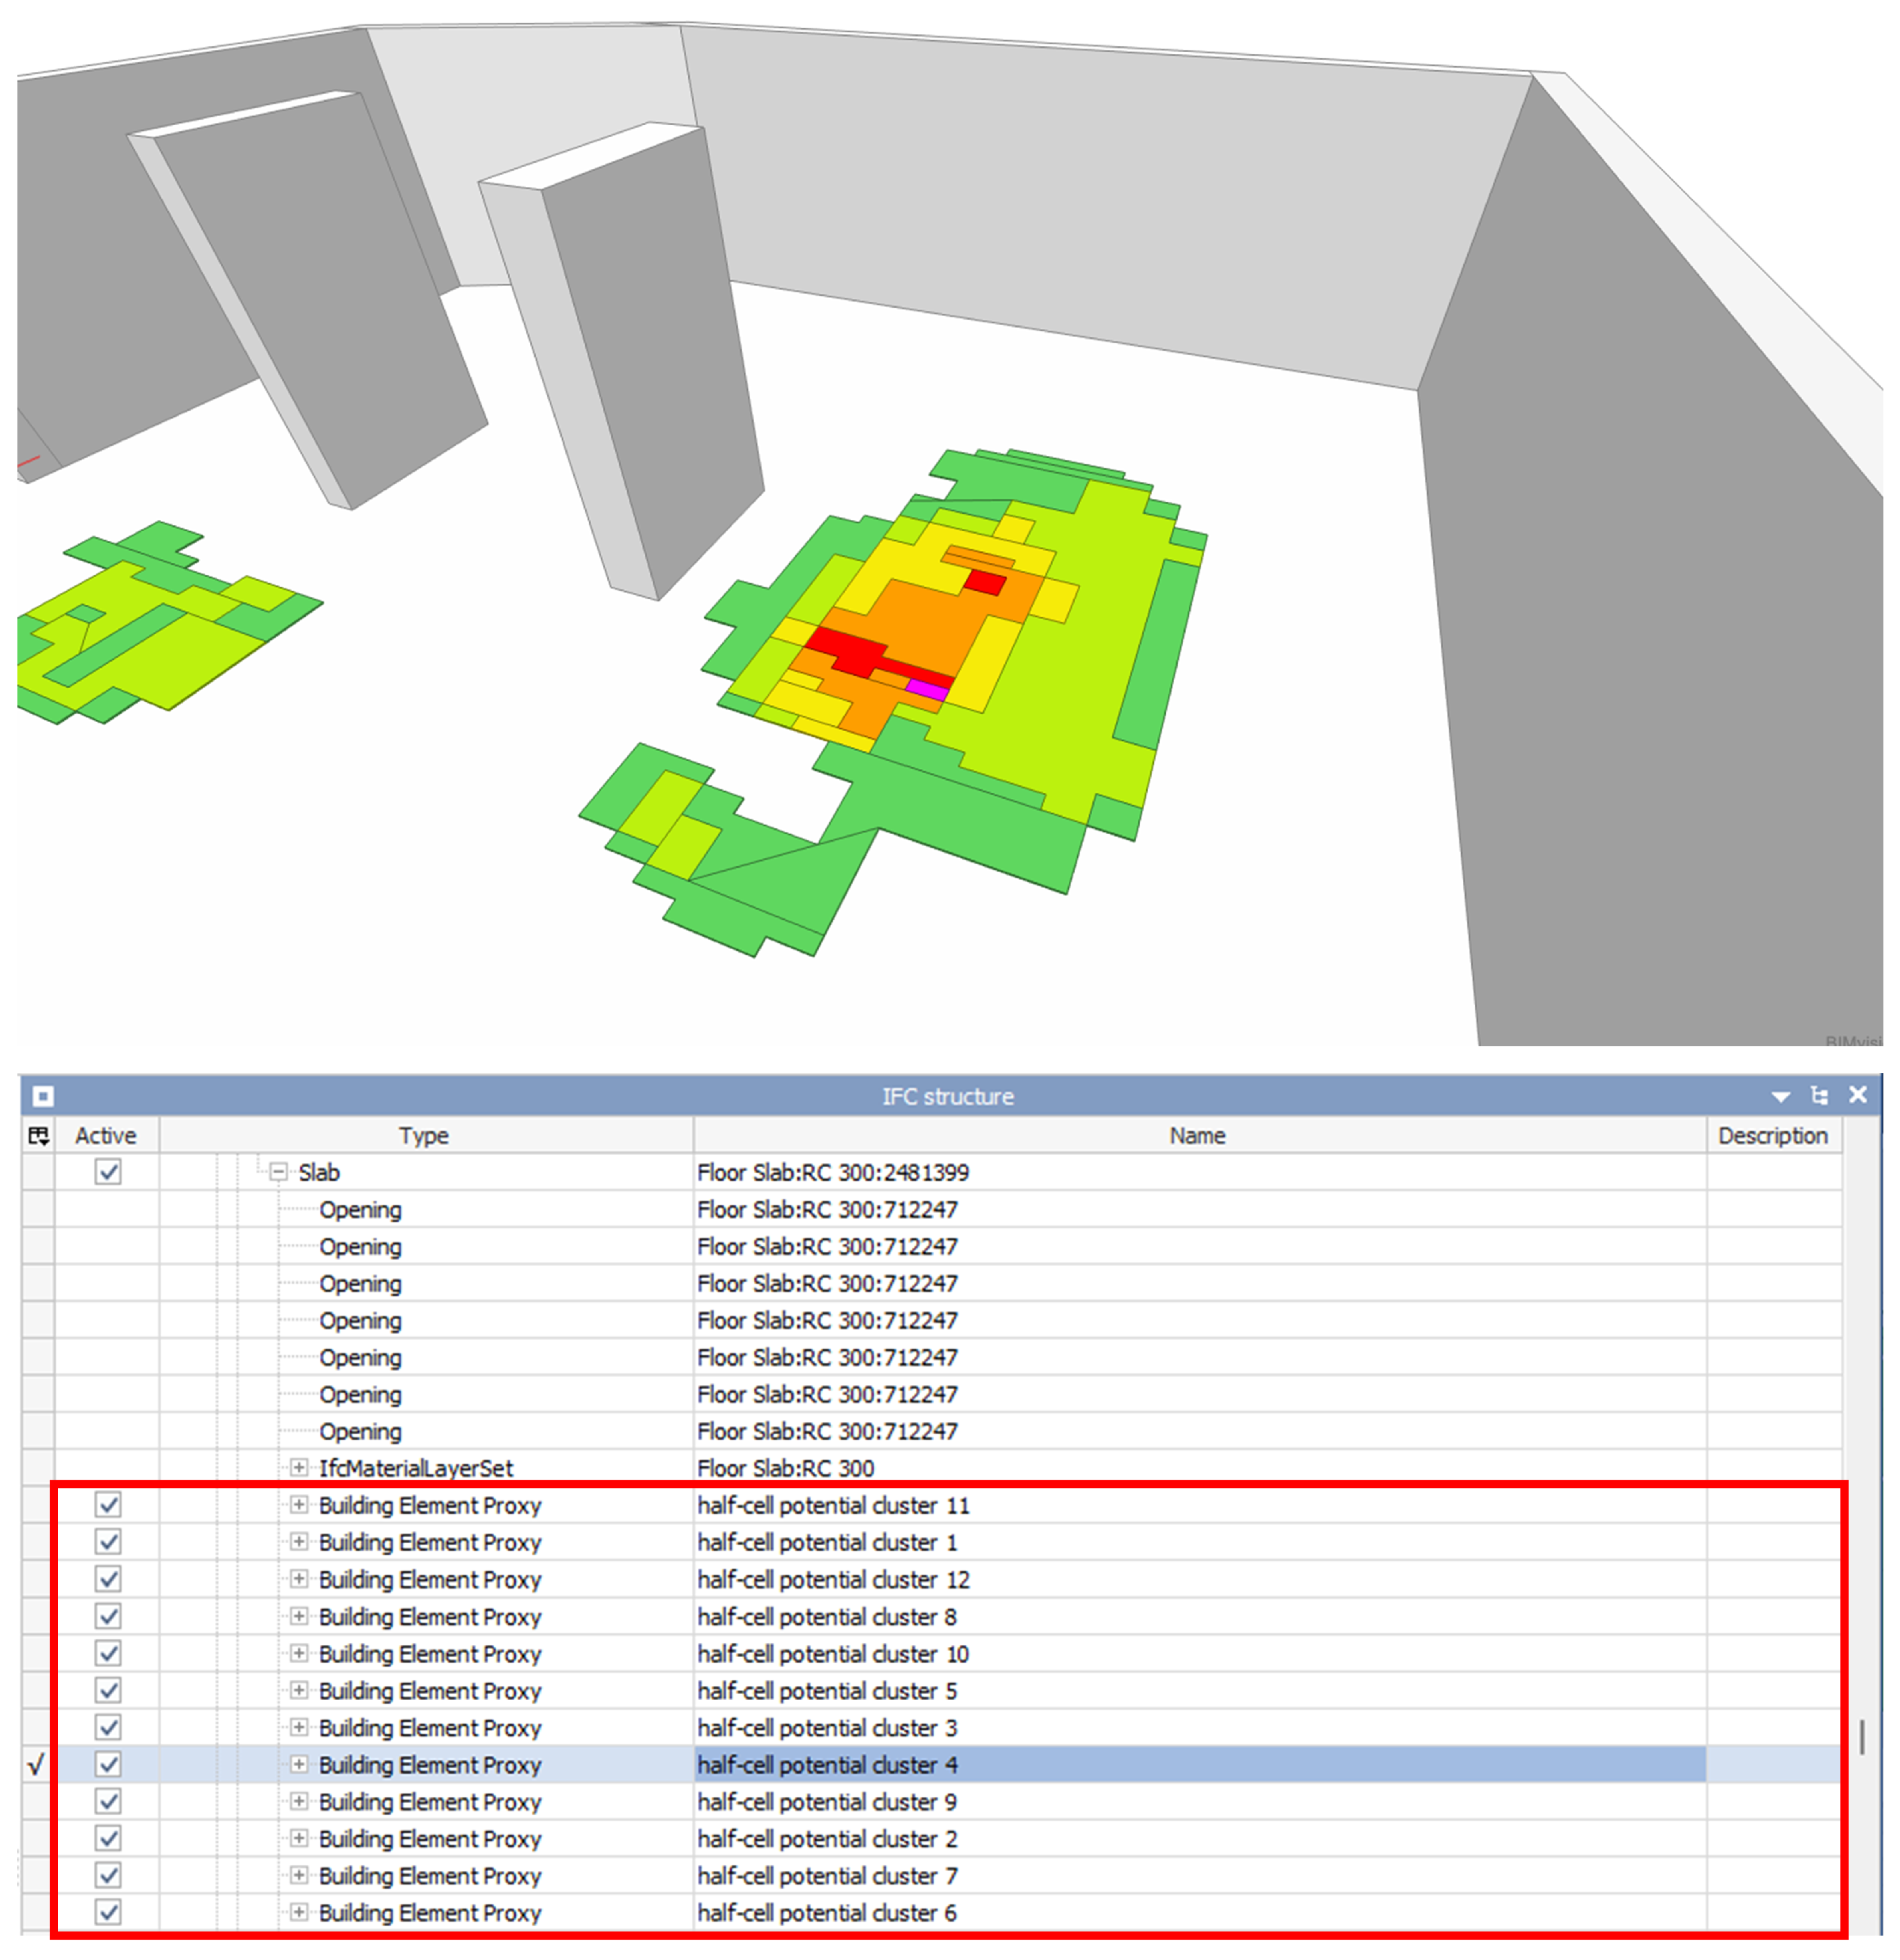Click the column chooser icon beside Active
This screenshot has height=1960, width=1900.
pos(39,1136)
